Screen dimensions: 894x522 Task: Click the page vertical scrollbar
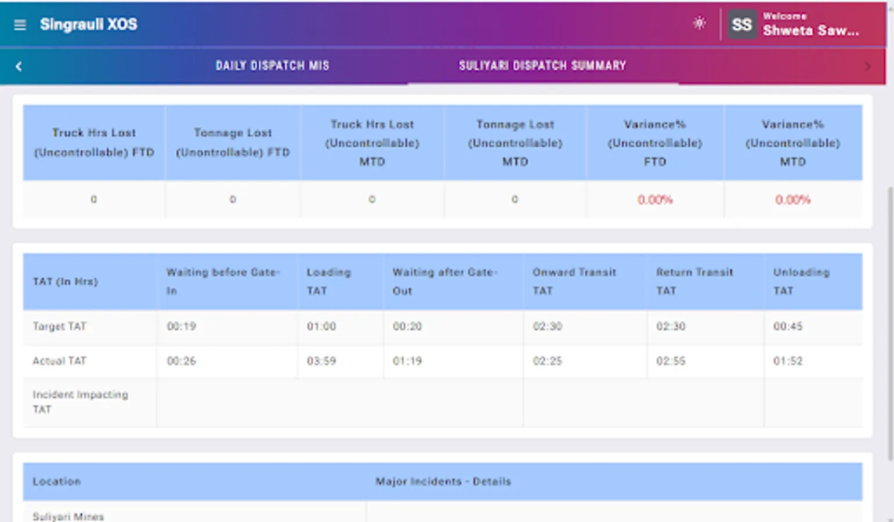coord(890,324)
